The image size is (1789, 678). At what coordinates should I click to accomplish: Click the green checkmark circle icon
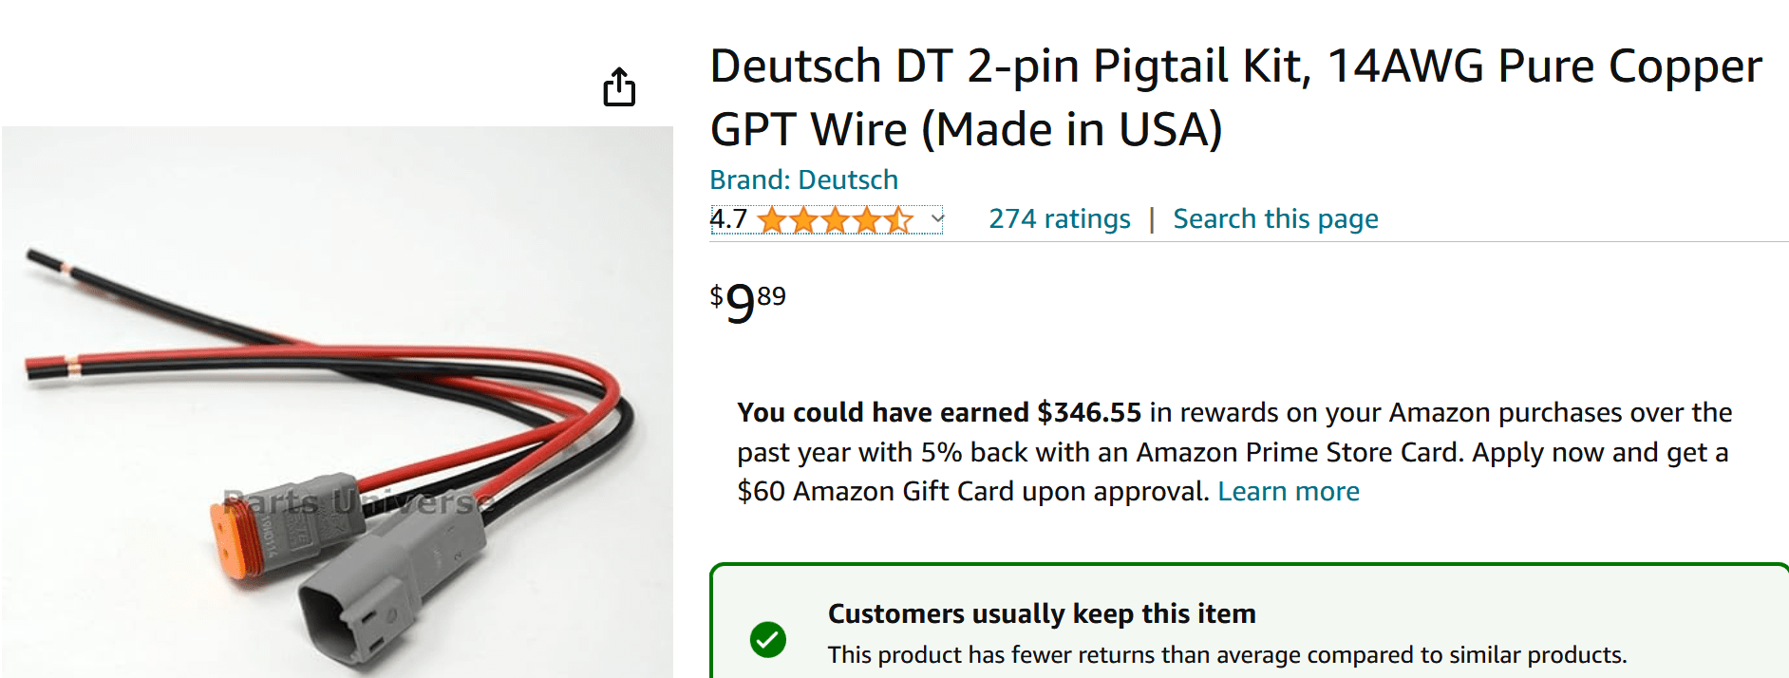[x=767, y=639]
